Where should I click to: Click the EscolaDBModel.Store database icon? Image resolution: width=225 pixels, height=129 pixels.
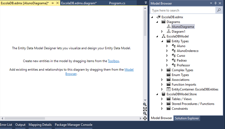(x=163, y=94)
